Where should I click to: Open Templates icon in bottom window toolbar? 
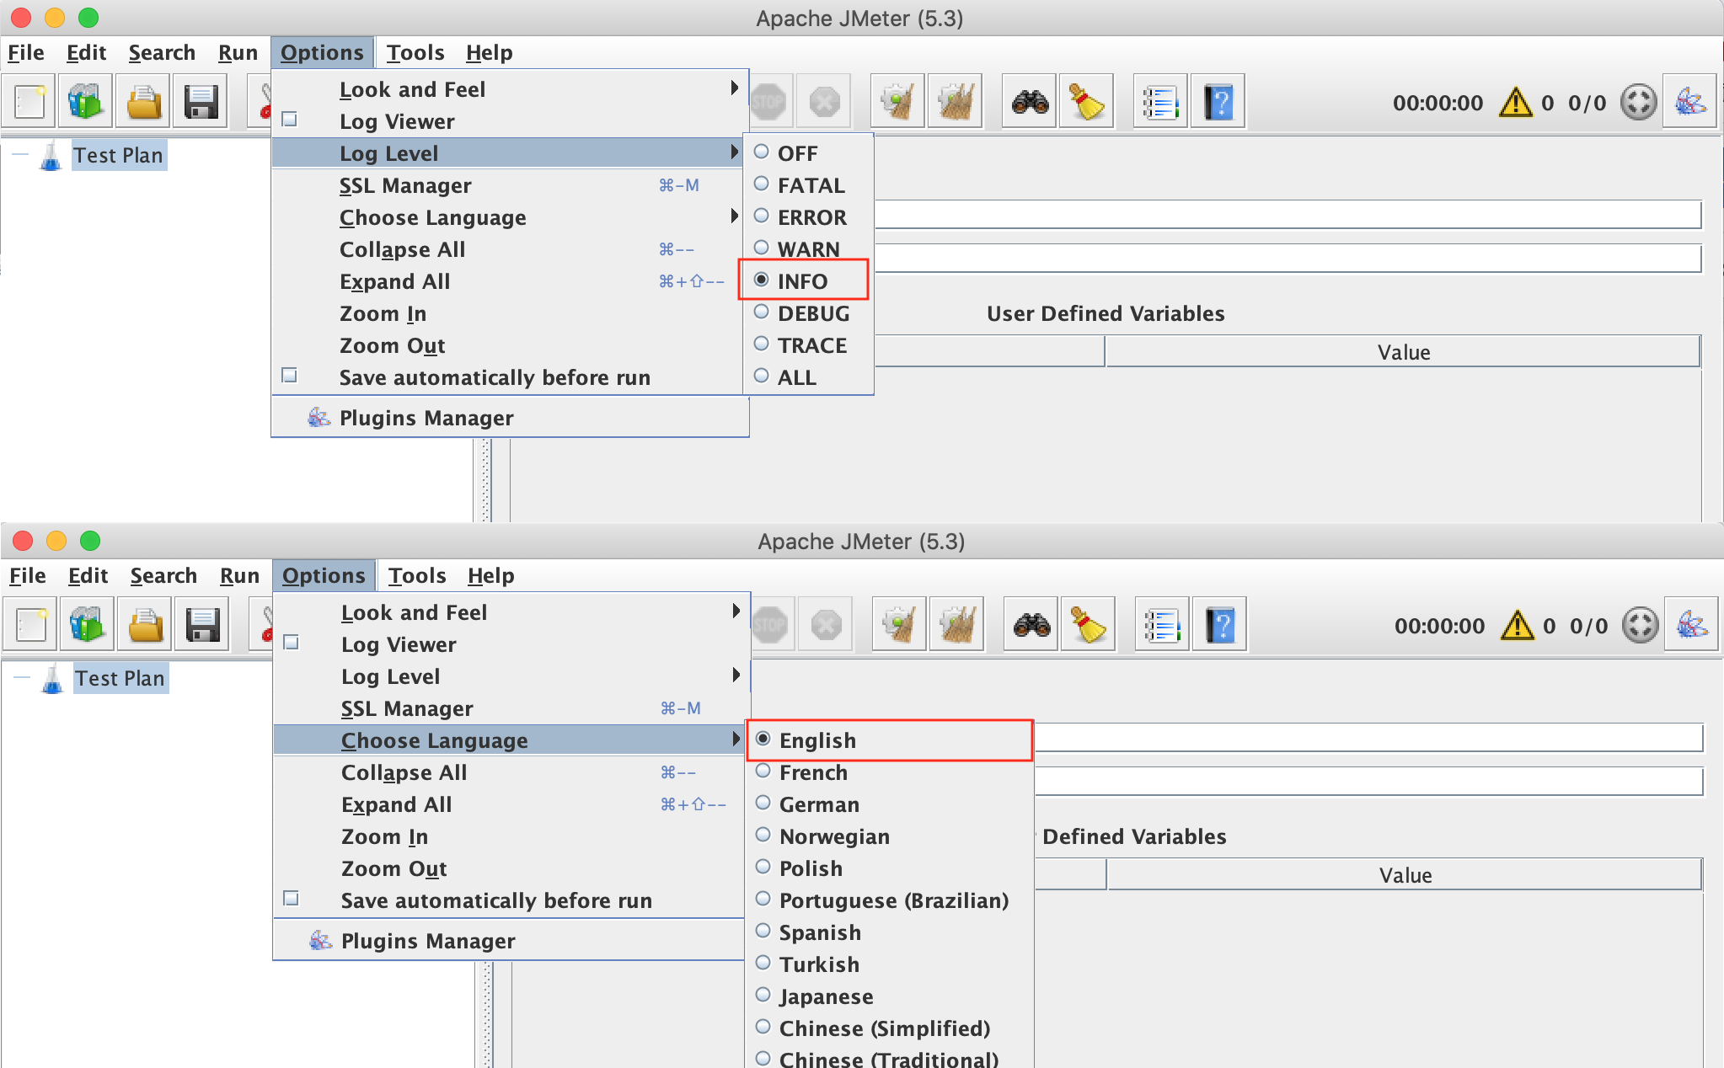(88, 625)
